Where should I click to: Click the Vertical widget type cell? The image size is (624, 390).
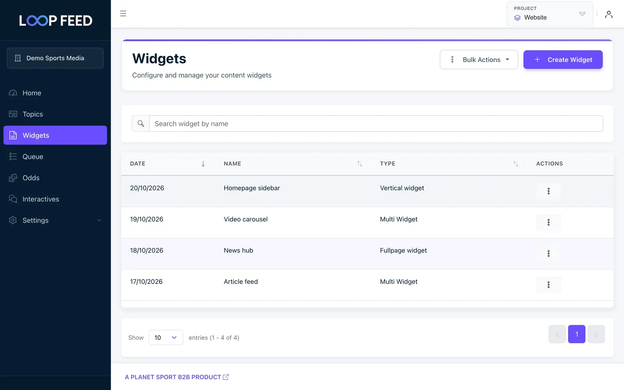(x=402, y=188)
